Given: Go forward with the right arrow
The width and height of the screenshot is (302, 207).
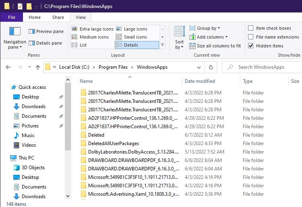Looking at the screenshot, I should (x=20, y=67).
